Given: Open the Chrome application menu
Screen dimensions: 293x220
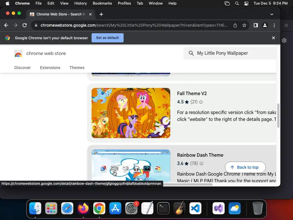Looking at the screenshot, I should [22, 3].
